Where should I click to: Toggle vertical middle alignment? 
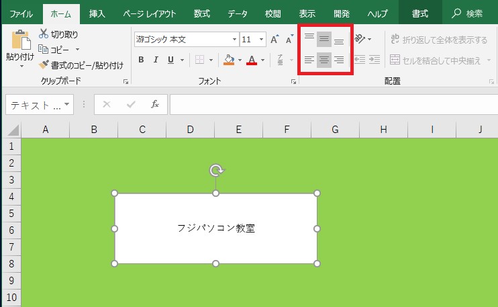(x=324, y=40)
